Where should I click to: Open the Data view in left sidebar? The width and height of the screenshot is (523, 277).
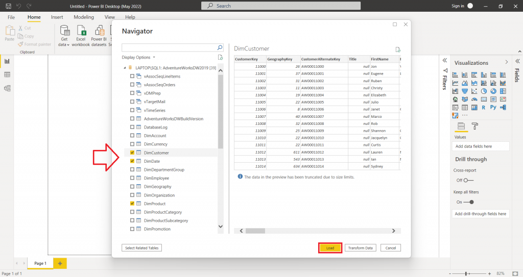pos(7,74)
